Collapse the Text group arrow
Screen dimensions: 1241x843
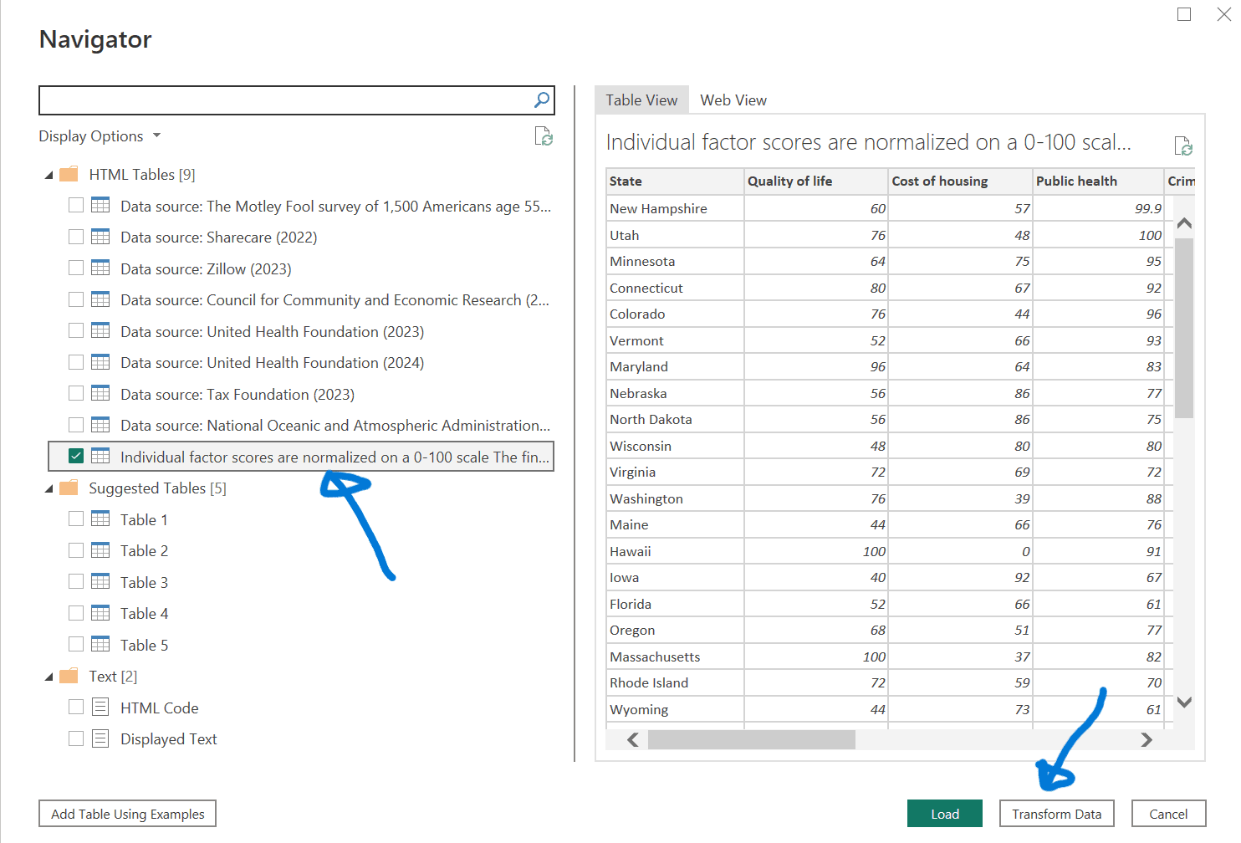(49, 677)
